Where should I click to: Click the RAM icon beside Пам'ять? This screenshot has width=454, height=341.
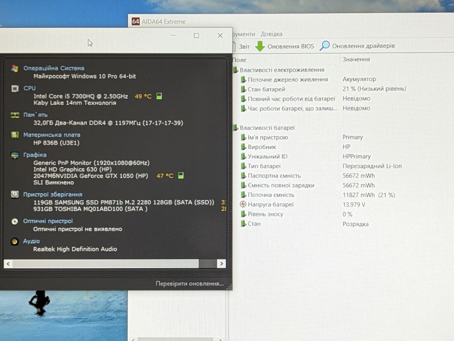pyautogui.click(x=15, y=115)
